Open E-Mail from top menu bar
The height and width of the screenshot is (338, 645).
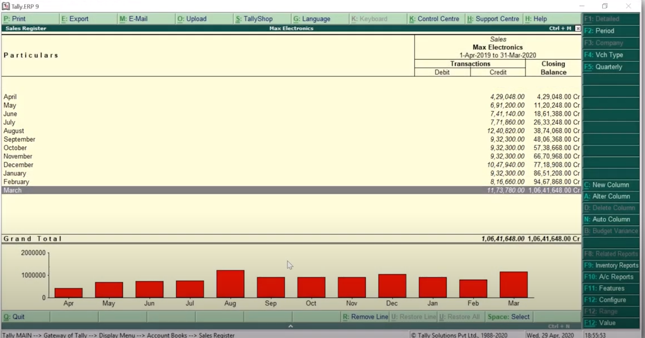point(134,19)
